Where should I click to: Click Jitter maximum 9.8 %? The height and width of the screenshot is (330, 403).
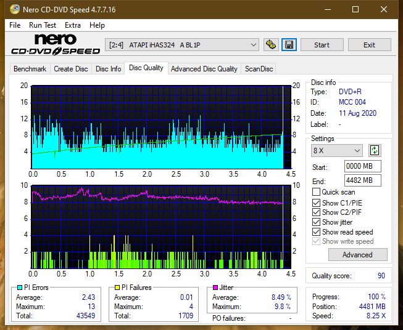(x=283, y=307)
